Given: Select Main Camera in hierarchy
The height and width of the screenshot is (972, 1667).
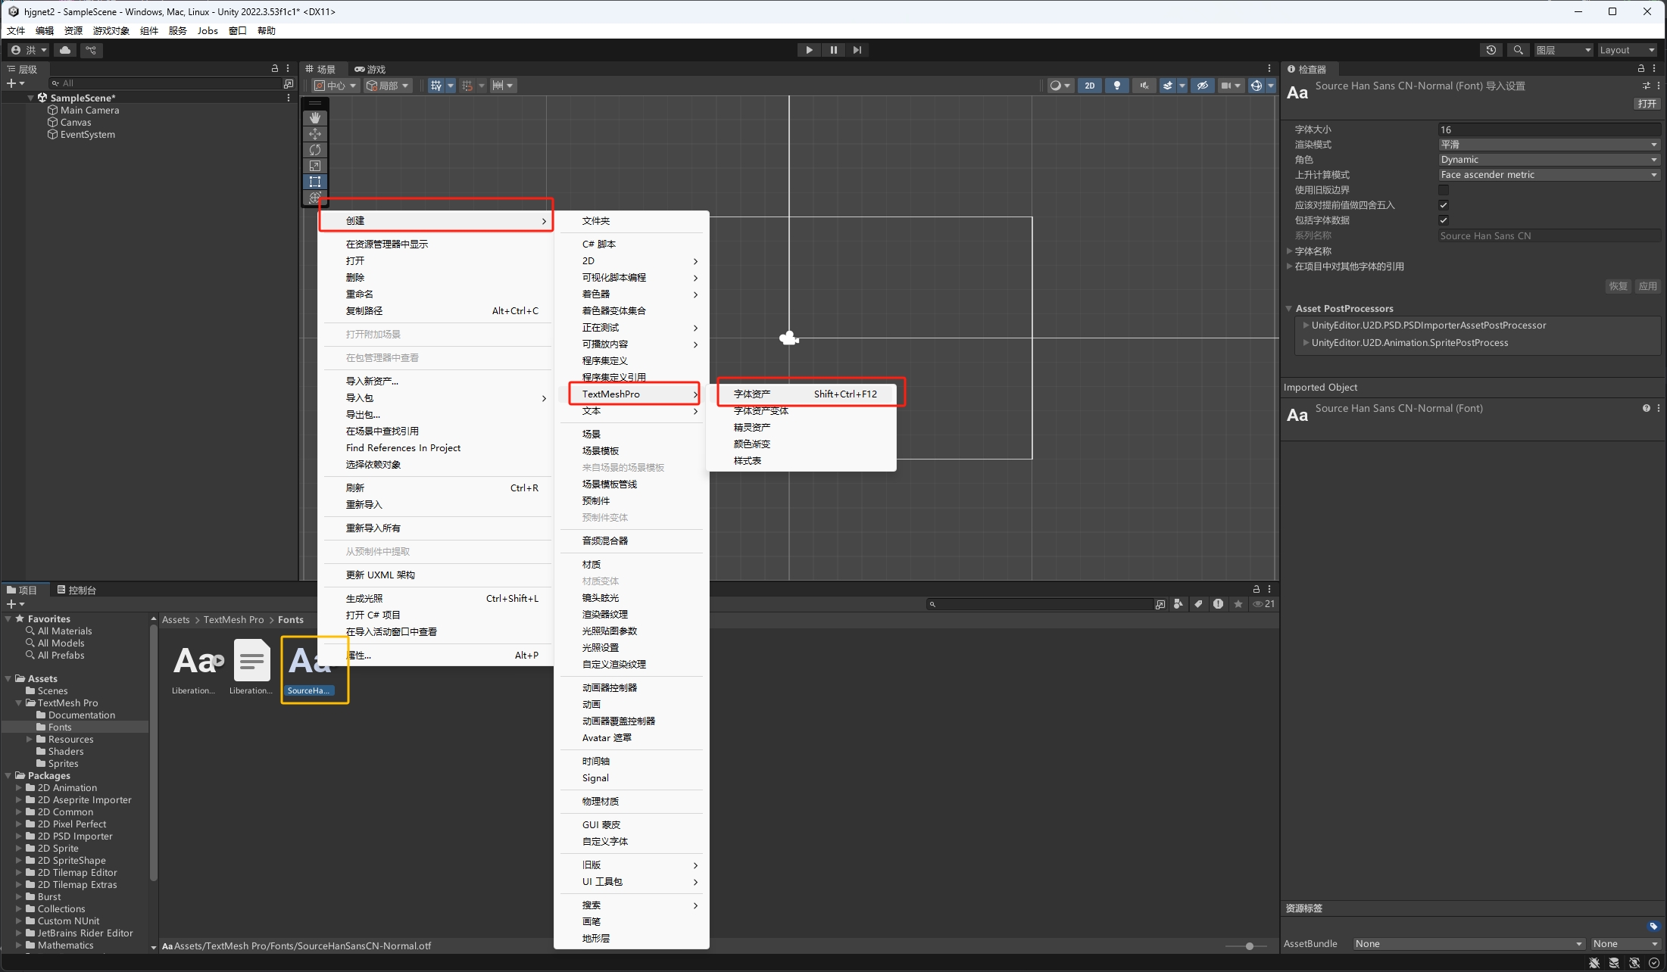Looking at the screenshot, I should click(x=89, y=111).
